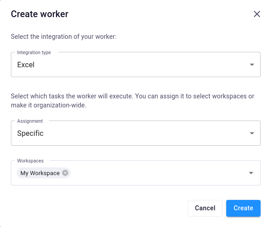The height and width of the screenshot is (227, 271).
Task: Click the Cancel button
Action: (x=205, y=208)
